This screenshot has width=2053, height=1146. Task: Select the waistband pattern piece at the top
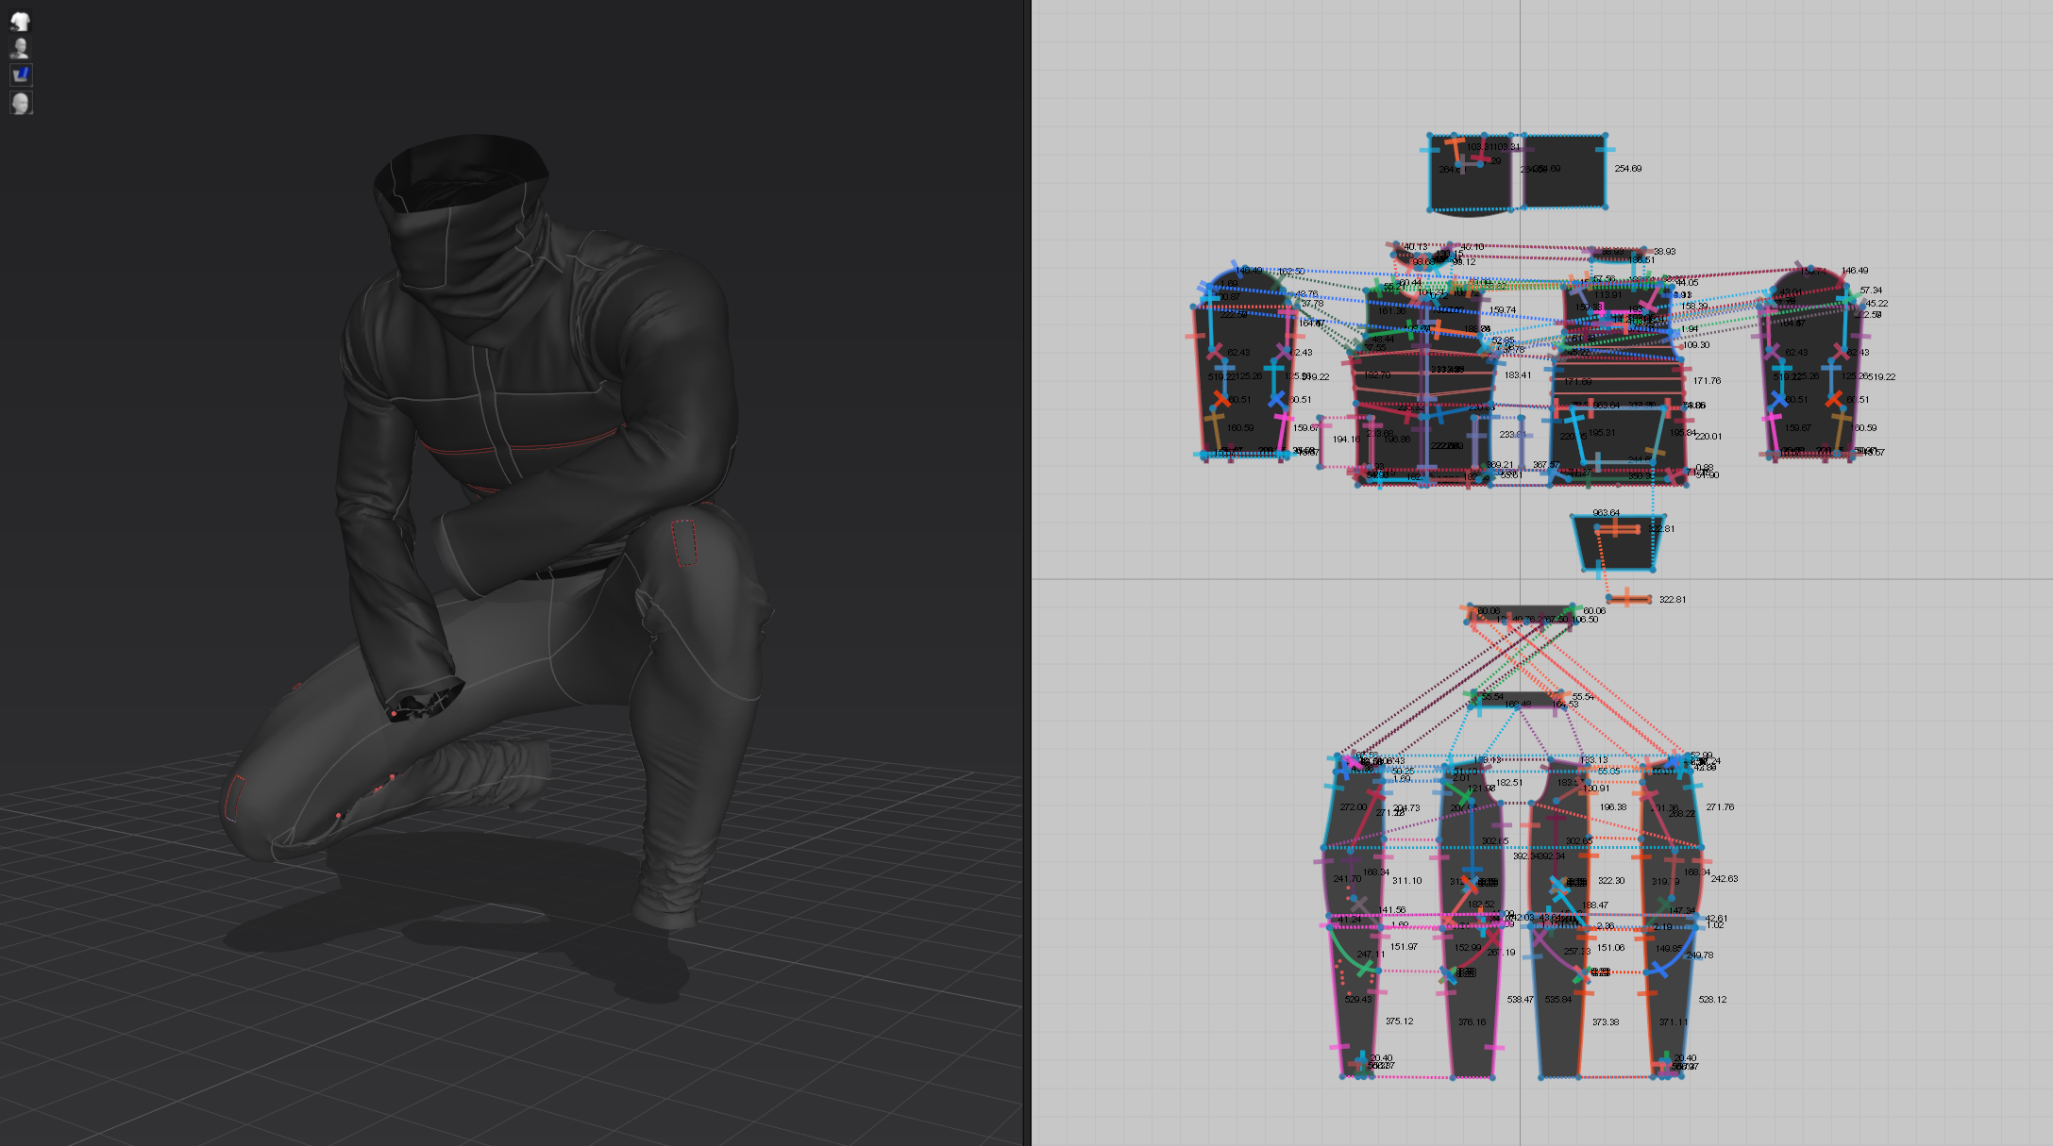[1472, 174]
